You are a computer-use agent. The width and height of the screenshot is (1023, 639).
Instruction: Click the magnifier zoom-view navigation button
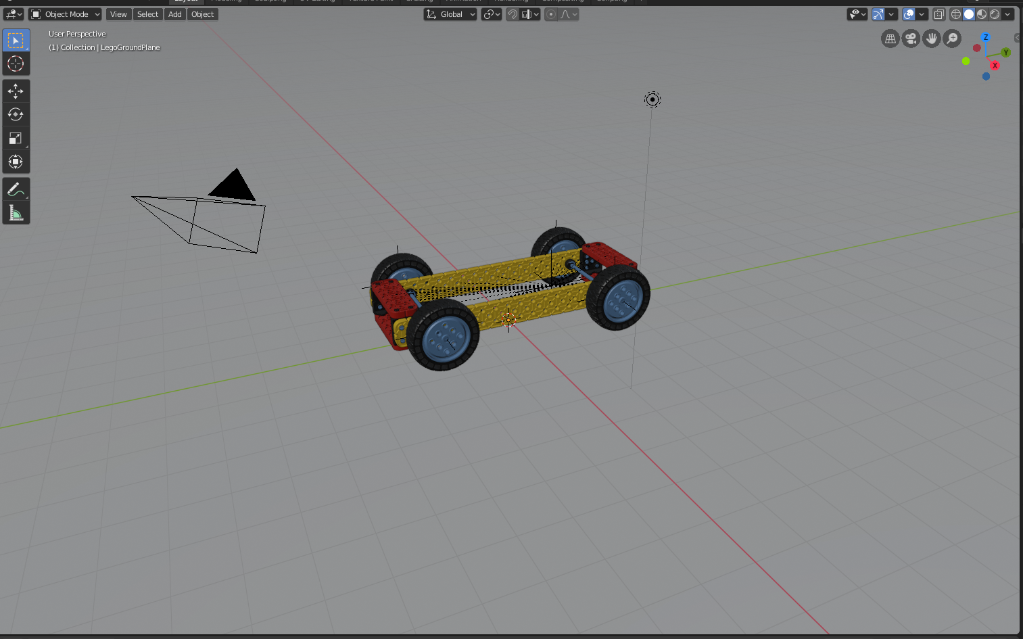pos(952,39)
